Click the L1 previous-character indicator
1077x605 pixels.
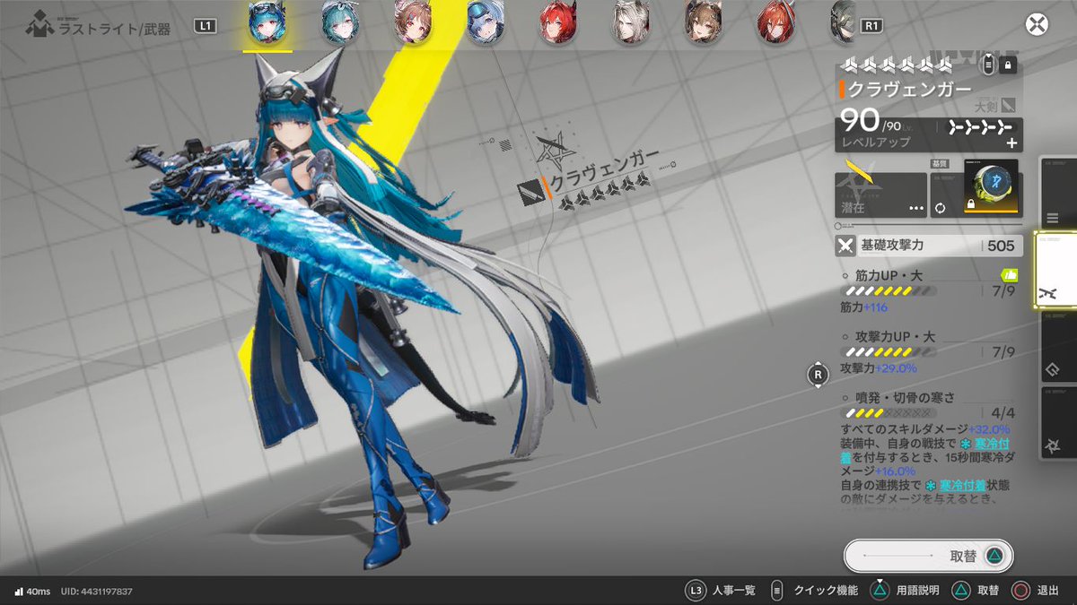206,27
